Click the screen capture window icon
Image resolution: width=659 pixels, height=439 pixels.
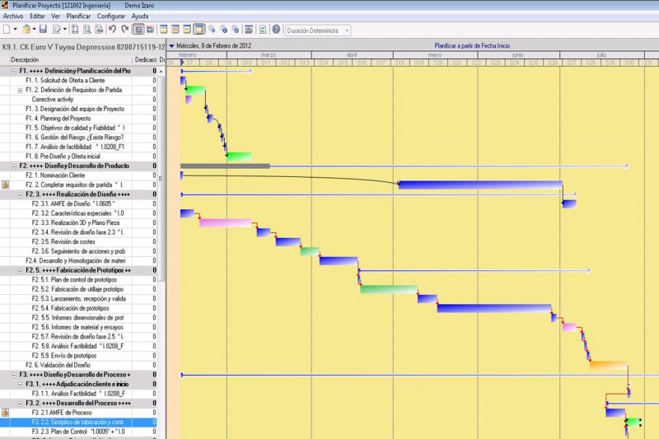click(249, 30)
